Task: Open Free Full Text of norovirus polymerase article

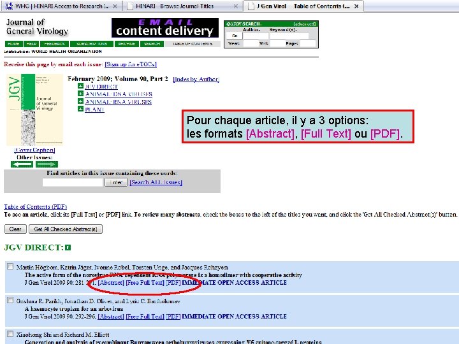Action: click(x=145, y=283)
